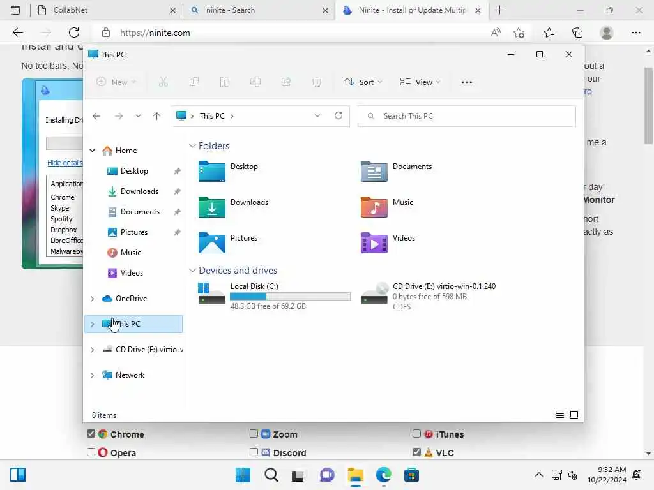654x490 pixels.
Task: Switch to details view icon in status bar
Action: click(x=559, y=415)
